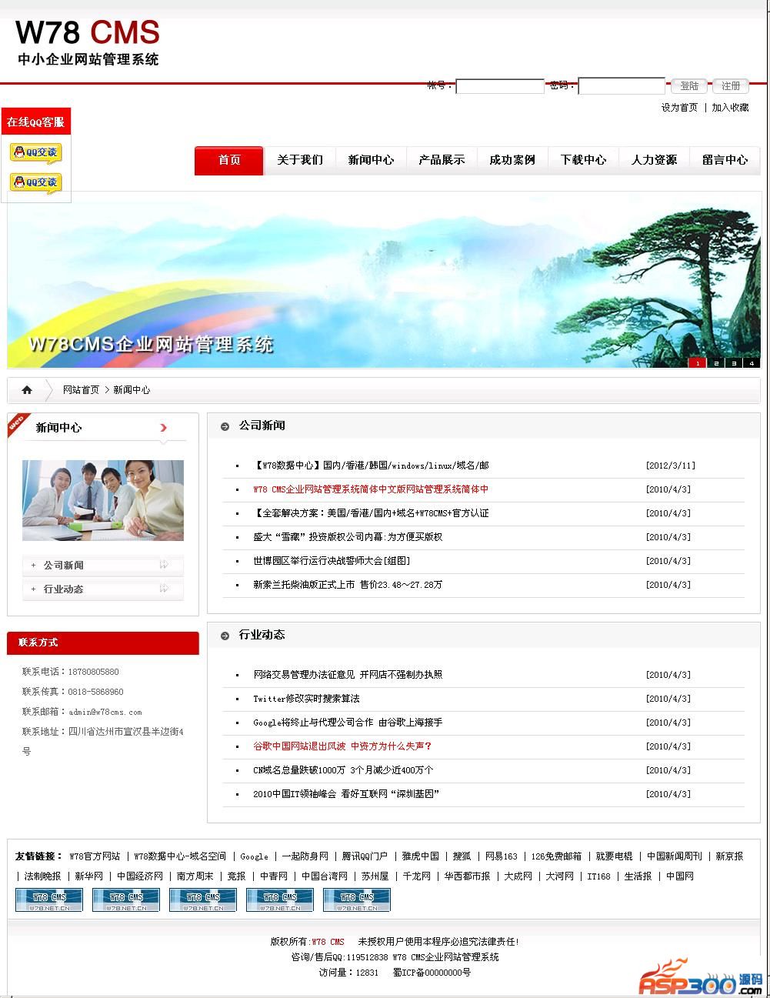The width and height of the screenshot is (770, 998).
Task: Click round bullet icon next to 公司新闻 heading
Action: click(x=225, y=426)
